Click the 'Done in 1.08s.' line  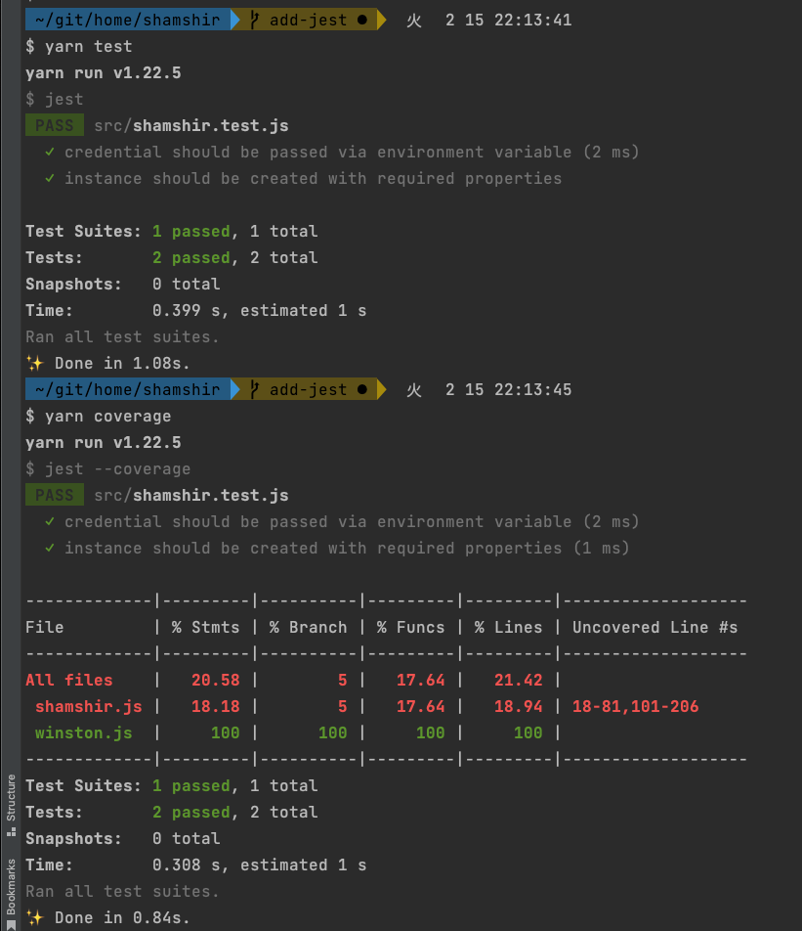122,364
